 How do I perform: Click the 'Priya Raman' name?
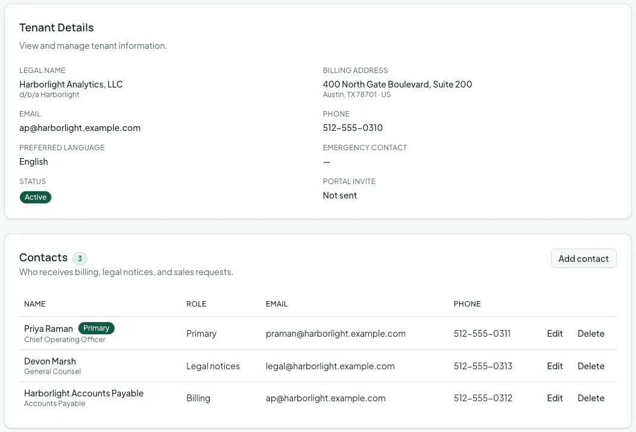coord(48,328)
